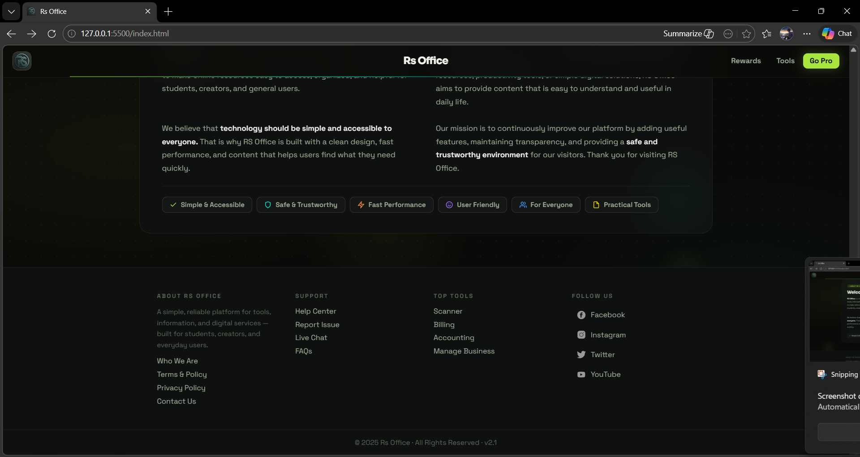
Task: Open the Favorites list icon
Action: coord(766,34)
